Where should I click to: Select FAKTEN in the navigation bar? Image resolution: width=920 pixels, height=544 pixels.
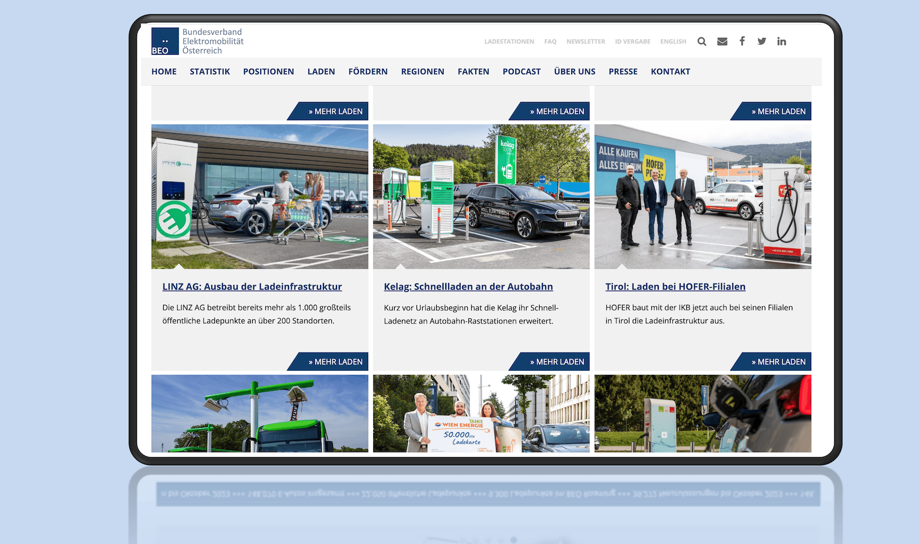(x=474, y=72)
